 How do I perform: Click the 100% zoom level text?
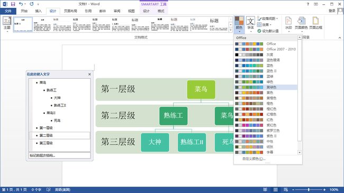tap(334, 189)
